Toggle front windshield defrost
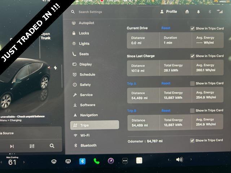231x173 pixels. (x=54, y=162)
